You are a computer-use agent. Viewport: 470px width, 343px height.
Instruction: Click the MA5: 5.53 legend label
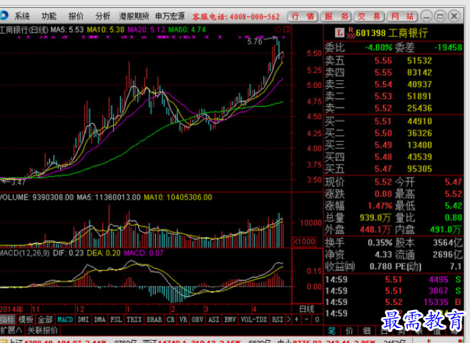coord(67,29)
